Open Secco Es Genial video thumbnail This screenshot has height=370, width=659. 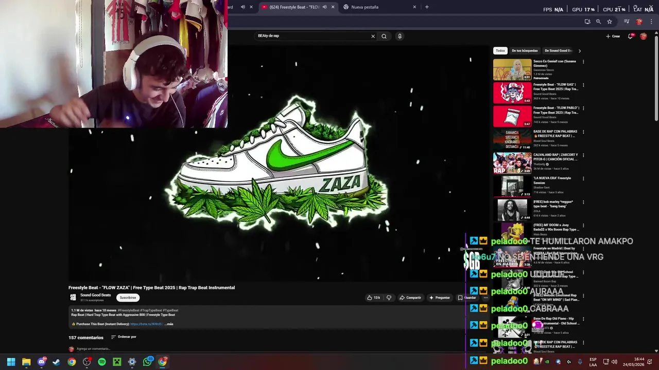tap(512, 70)
